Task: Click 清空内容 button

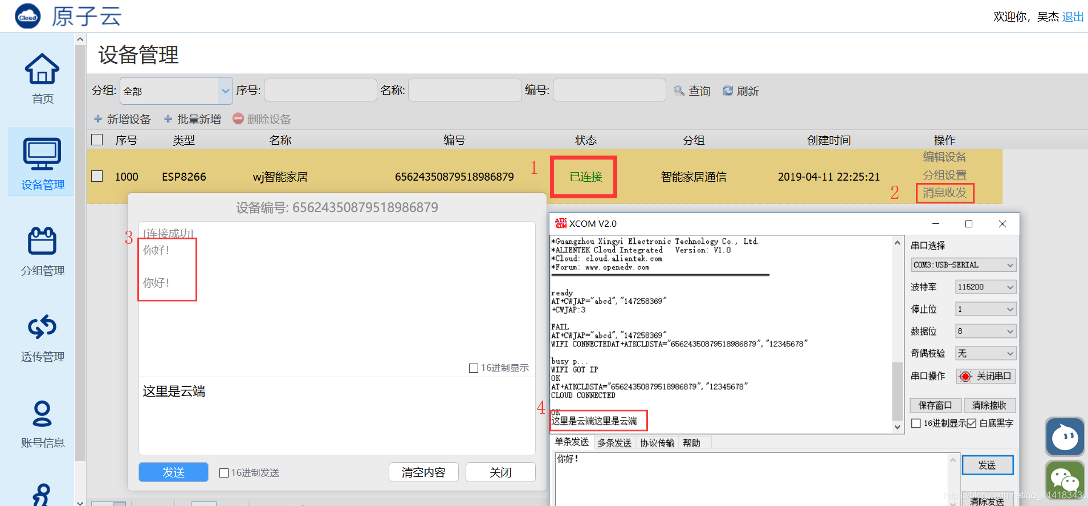Action: click(x=423, y=472)
